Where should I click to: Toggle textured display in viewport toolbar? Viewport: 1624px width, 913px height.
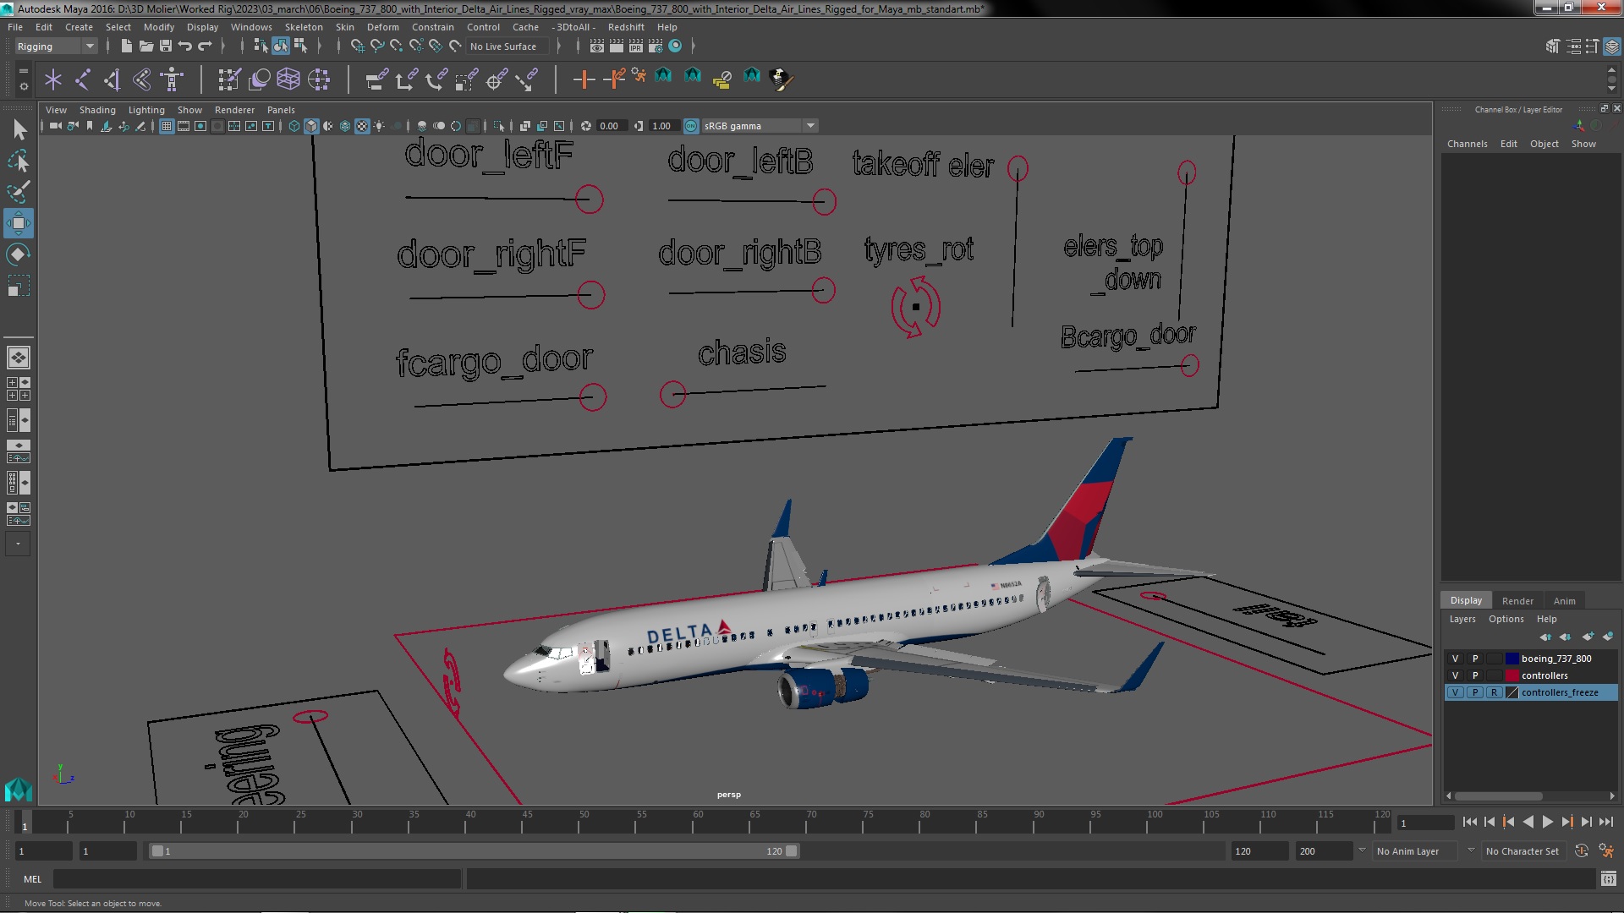(362, 126)
